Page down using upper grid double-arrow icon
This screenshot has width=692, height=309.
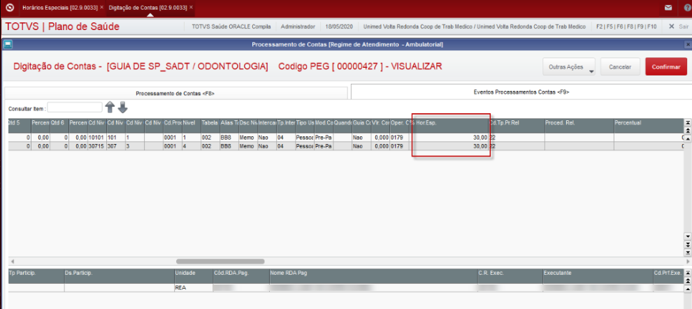click(x=687, y=244)
